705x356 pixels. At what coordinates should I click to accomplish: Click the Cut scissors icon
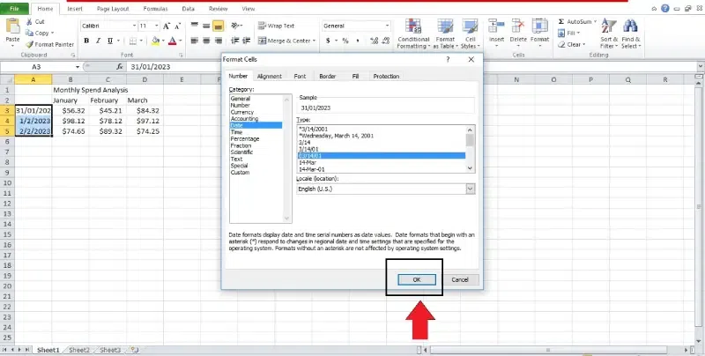tap(29, 22)
